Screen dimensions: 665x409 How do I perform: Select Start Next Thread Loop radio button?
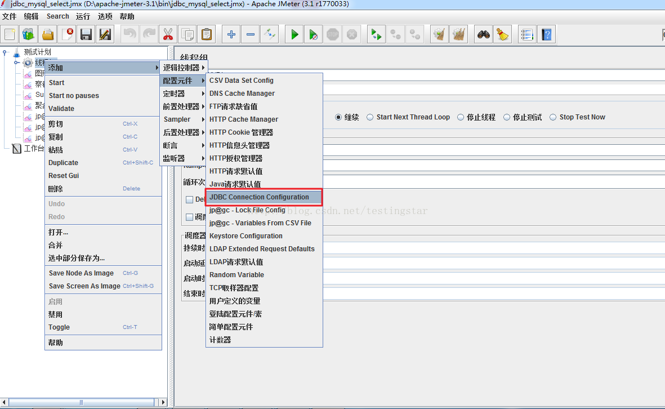[x=370, y=117]
